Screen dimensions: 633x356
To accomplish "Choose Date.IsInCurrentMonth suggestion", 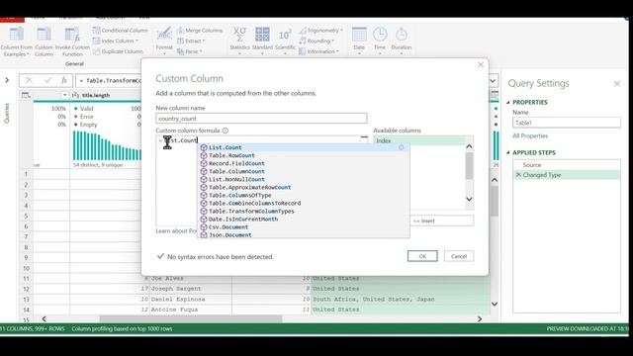I will [x=304, y=219].
